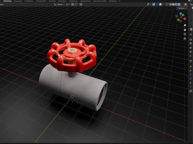
Task: Click negative X dot on navigation gizmo
Action: pyautogui.click(x=177, y=16)
